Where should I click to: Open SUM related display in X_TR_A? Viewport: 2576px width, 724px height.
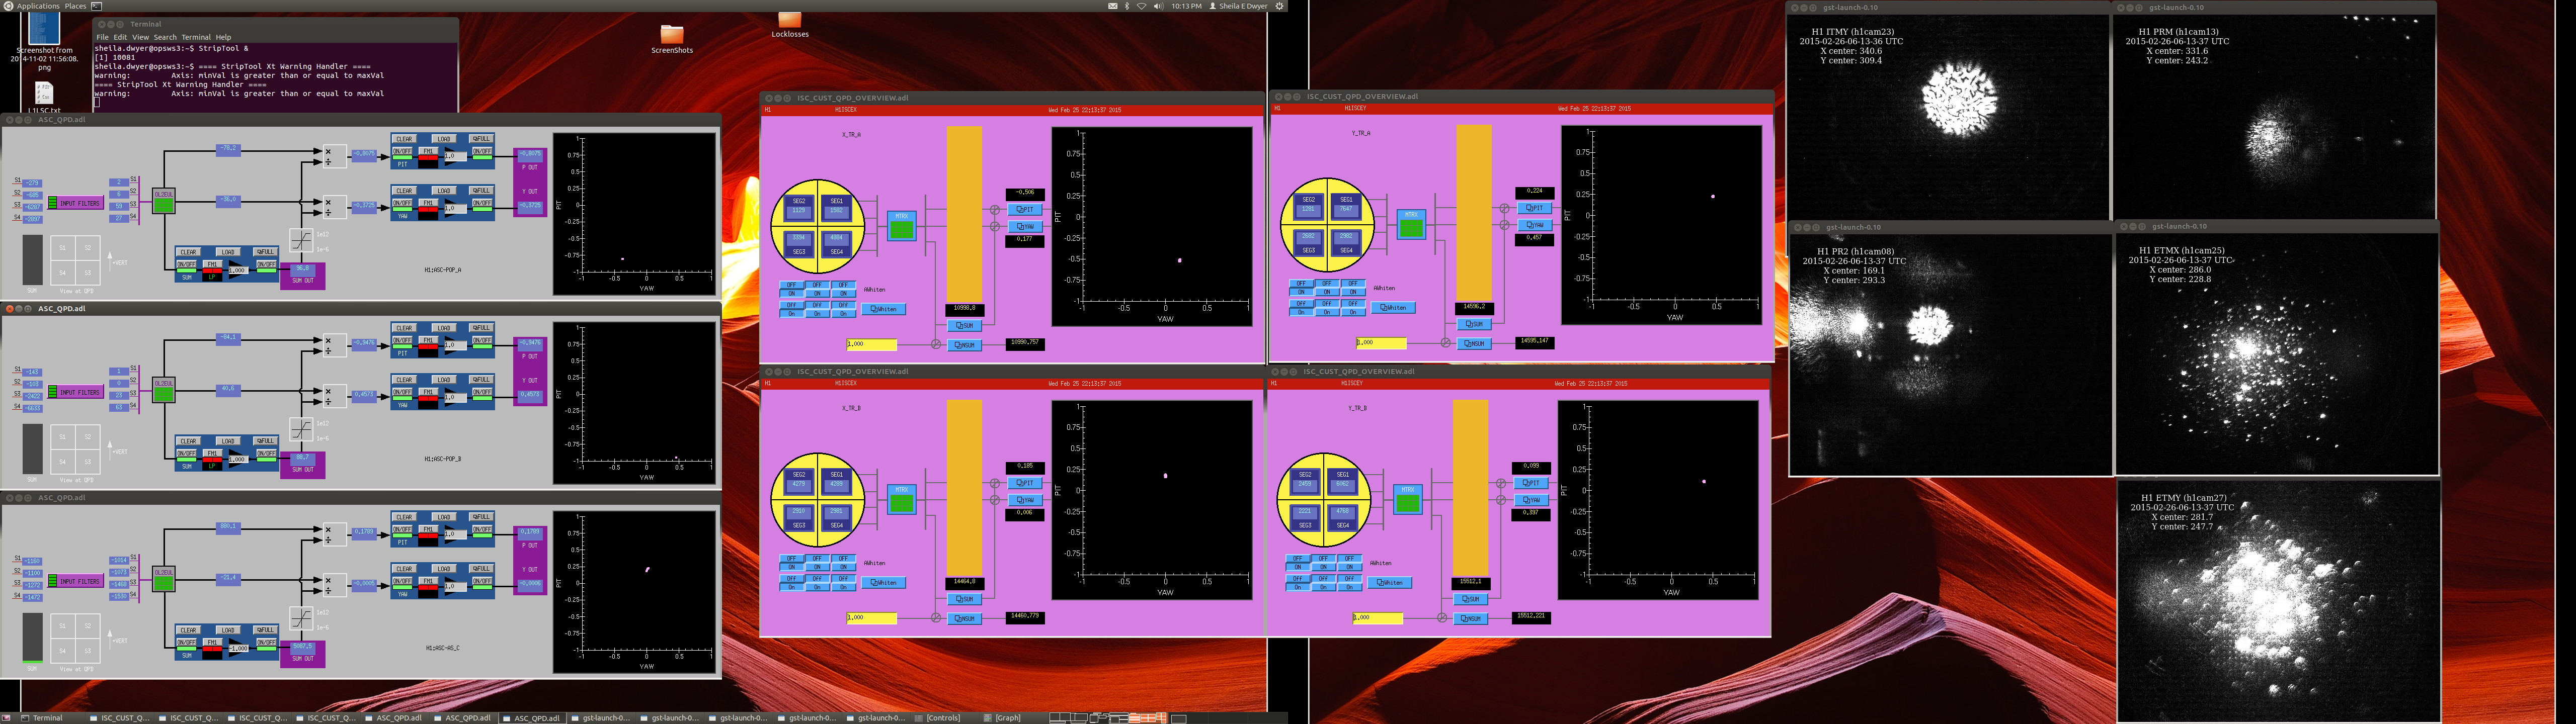[x=964, y=325]
